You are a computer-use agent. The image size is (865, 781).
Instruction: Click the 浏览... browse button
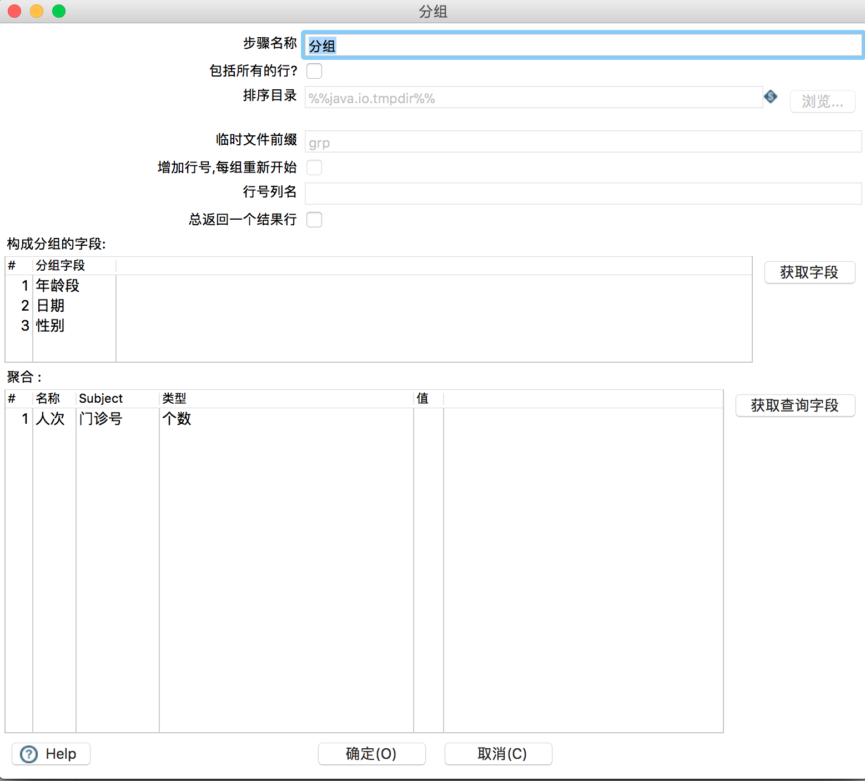822,102
